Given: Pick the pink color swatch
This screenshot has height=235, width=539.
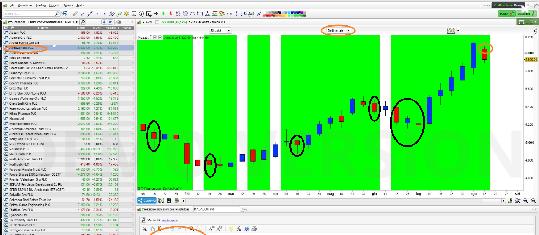Looking at the screenshot, I should 304,12.
